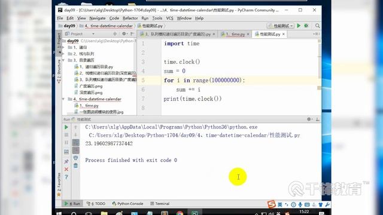Select 广度遍历.png in project tree

click(x=90, y=86)
